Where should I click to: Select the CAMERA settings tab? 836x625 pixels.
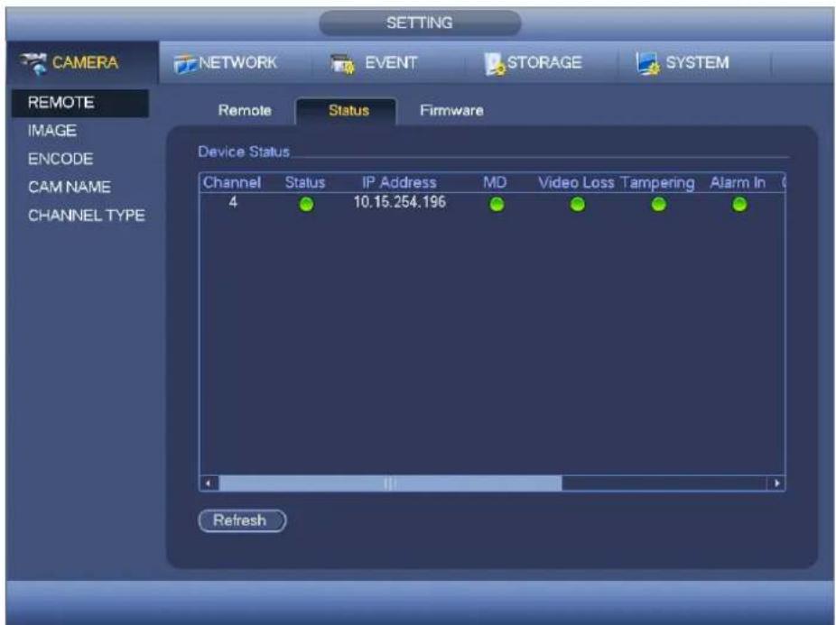[83, 63]
